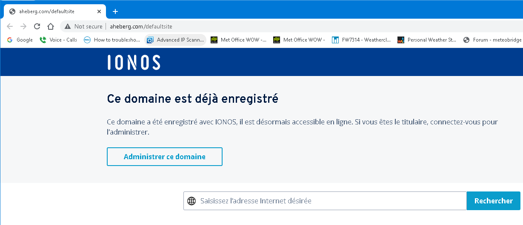Click the Not secure warning icon

67,26
